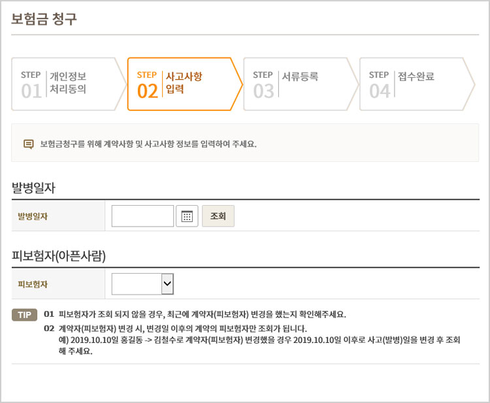Screen dimensions: 490x403
Task: Go to STEP 03 서류등록
Action: [301, 84]
